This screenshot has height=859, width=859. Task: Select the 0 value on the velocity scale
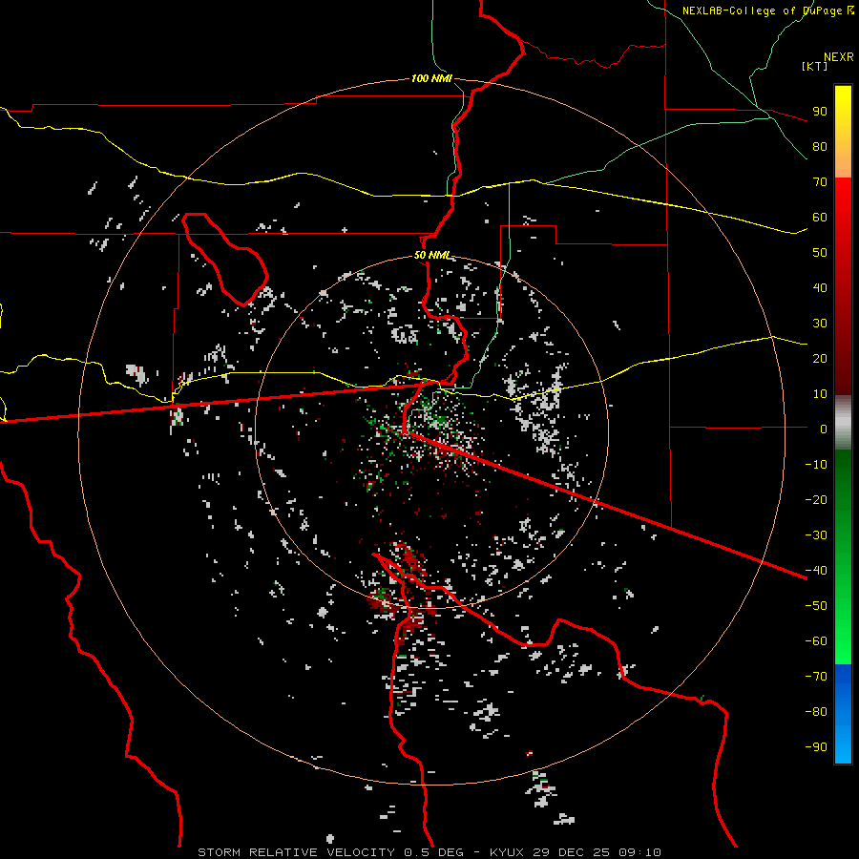[824, 429]
